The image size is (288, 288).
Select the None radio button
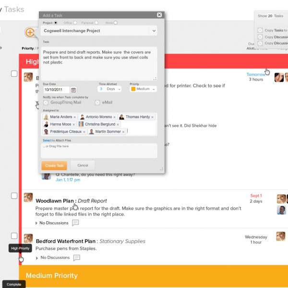tap(115, 23)
